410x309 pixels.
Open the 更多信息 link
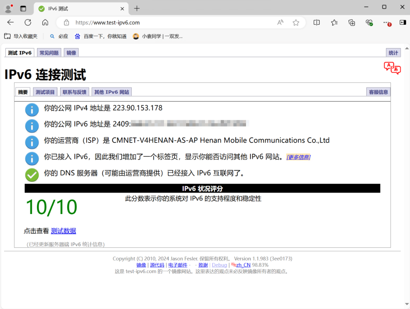(298, 157)
